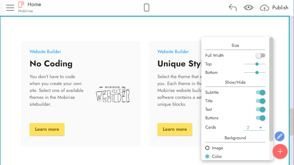Click Learn more in No Coding card

[x=47, y=129]
